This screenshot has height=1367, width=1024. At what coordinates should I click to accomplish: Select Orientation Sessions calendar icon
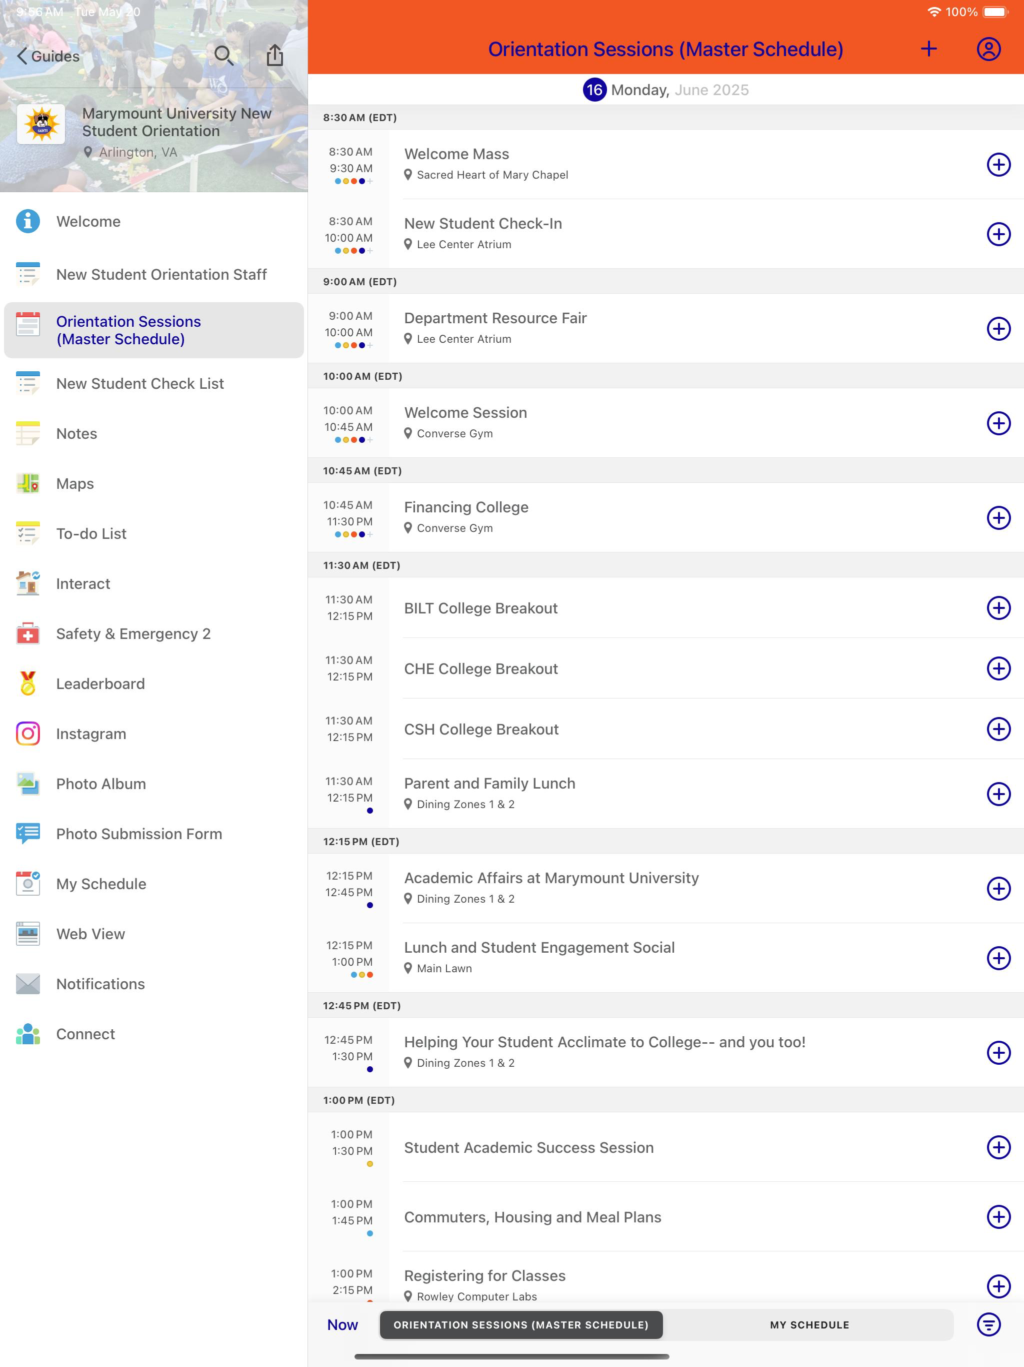28,324
